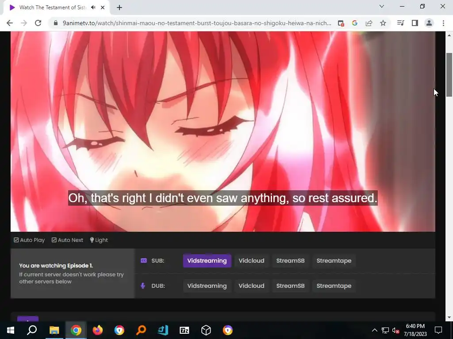Viewport: 453px width, 339px height.
Task: Click the scrollbar down arrow
Action: (449, 318)
